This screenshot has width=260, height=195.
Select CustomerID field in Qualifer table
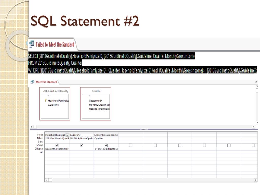[x=95, y=101]
